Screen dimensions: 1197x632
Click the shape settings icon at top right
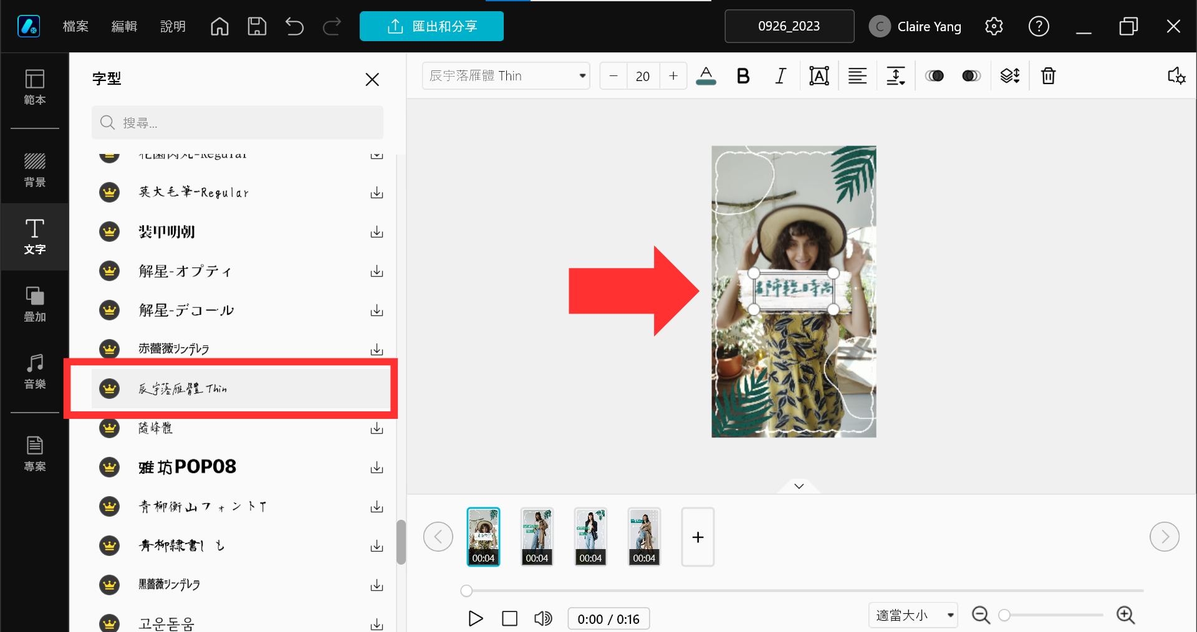[x=1176, y=76]
